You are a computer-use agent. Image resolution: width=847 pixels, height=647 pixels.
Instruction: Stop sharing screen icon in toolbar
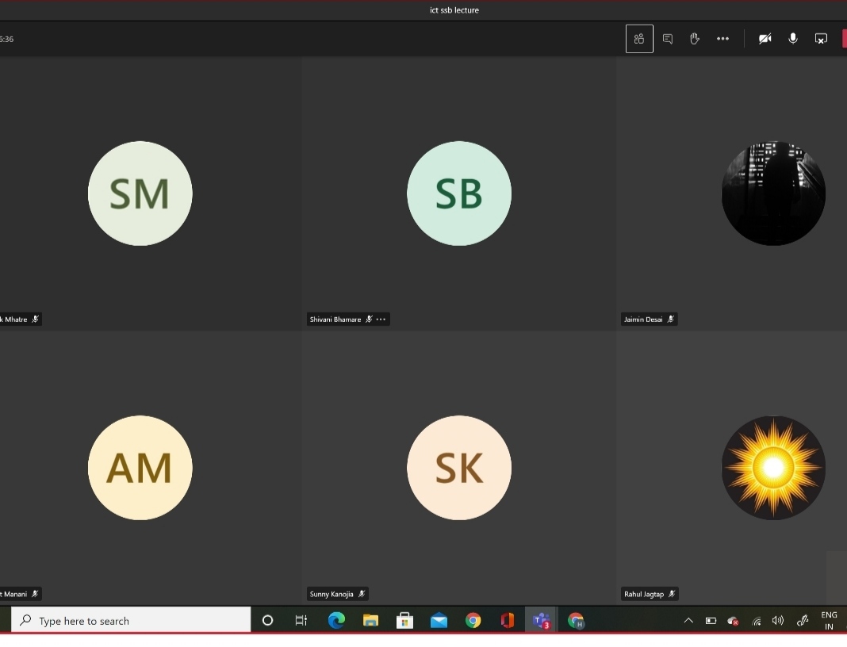(x=821, y=39)
